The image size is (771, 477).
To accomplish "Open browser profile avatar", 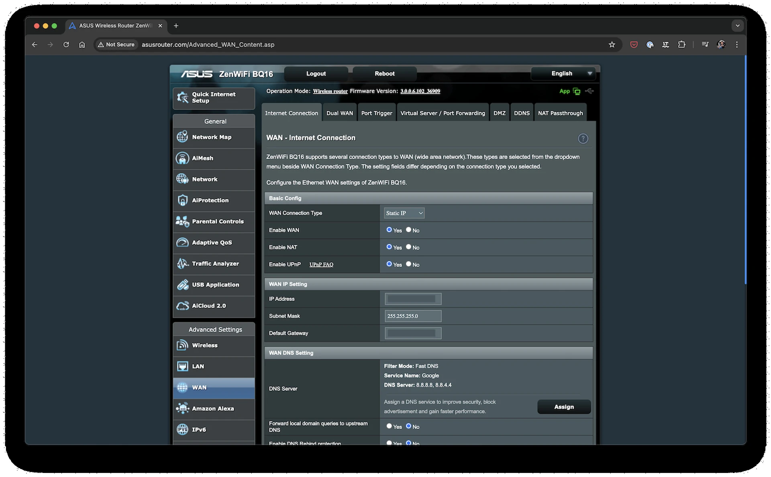I will click(721, 45).
